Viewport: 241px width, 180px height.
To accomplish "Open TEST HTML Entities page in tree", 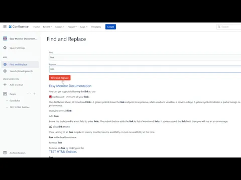I will click(20, 107).
